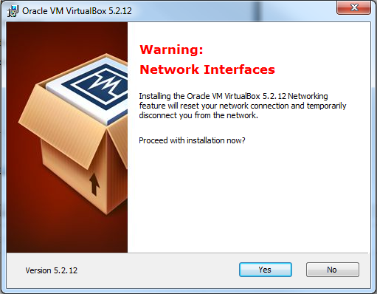Screen dimensions: 377x294
Task: Click the Version 5.2.12 label
Action: click(x=52, y=270)
